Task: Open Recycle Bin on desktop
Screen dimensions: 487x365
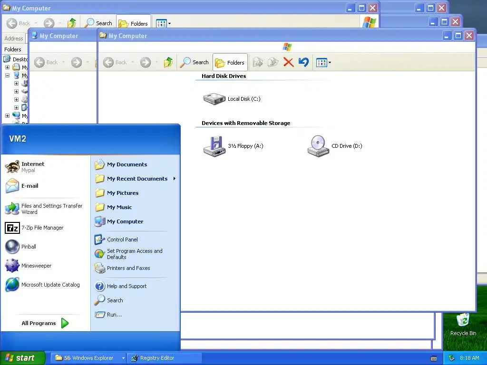Action: click(463, 324)
